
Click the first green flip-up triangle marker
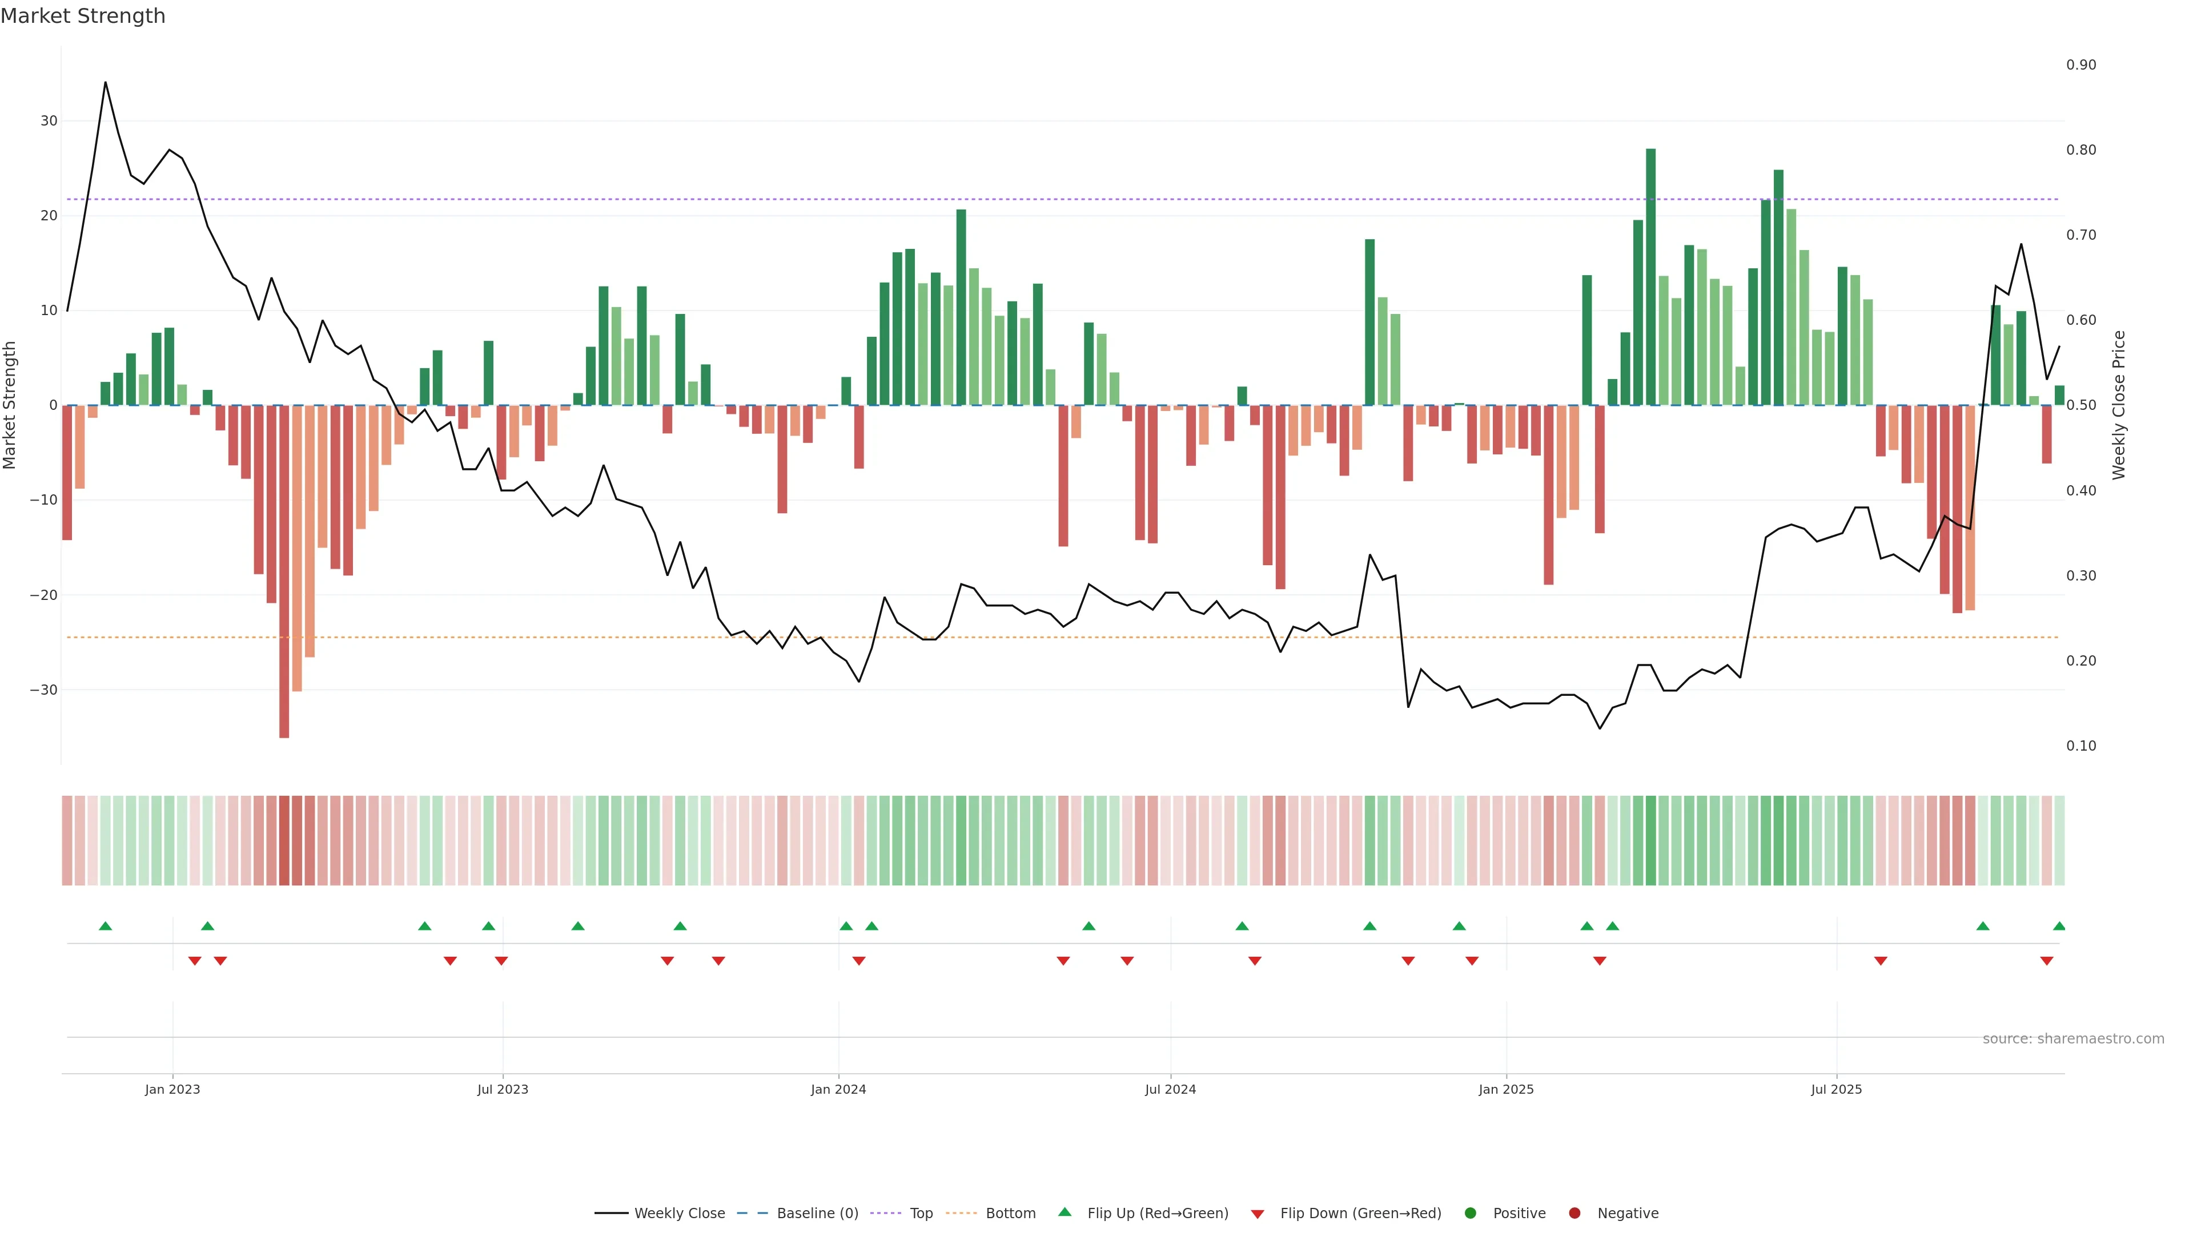(x=106, y=926)
